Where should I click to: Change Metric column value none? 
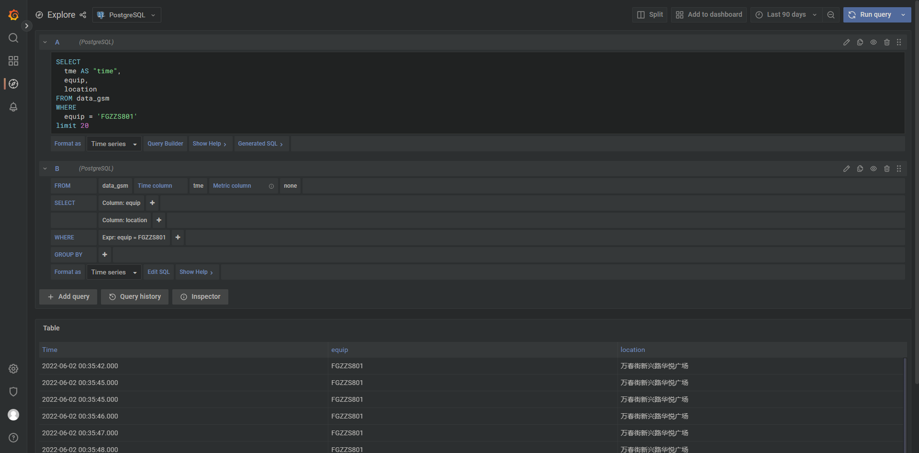point(290,186)
